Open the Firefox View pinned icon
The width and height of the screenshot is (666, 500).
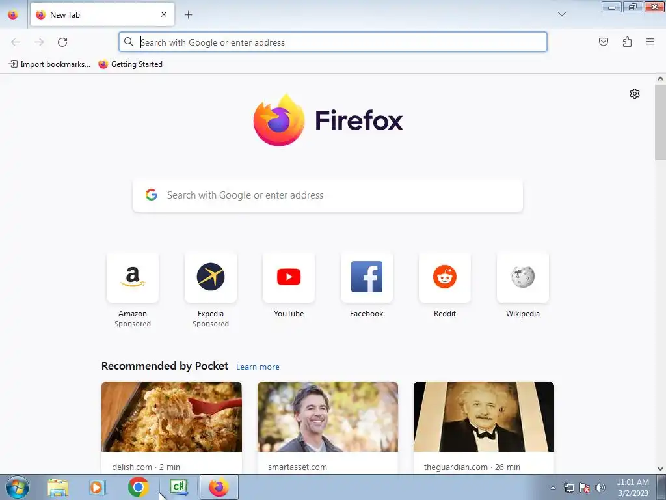pos(13,14)
